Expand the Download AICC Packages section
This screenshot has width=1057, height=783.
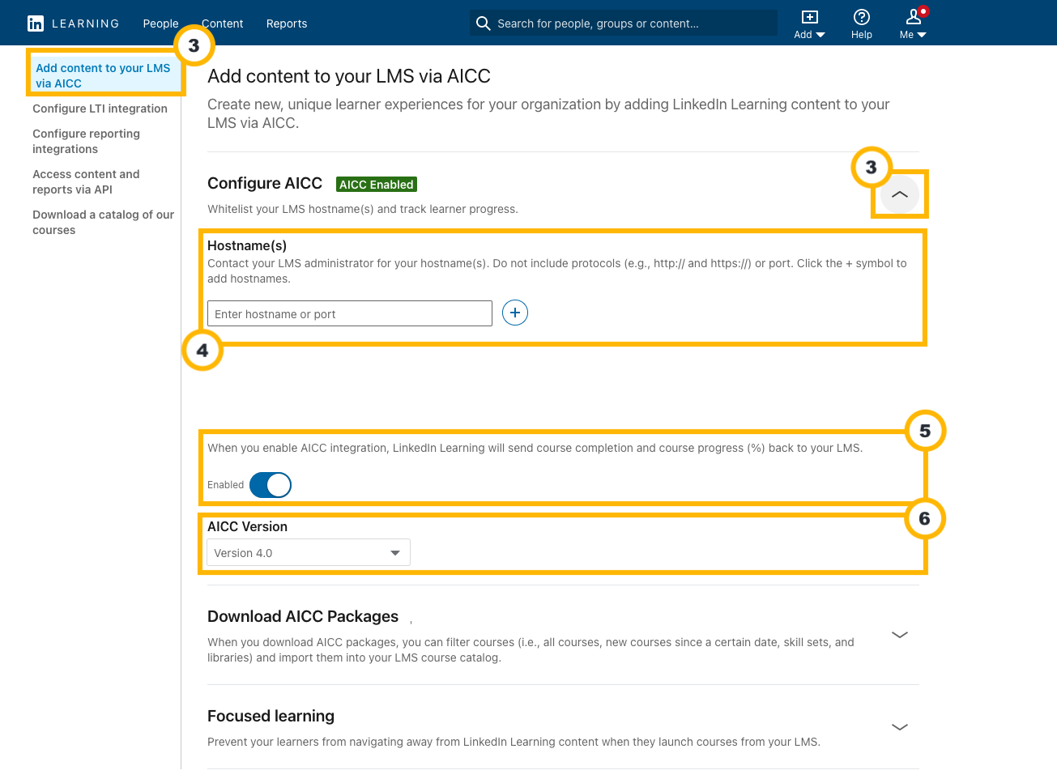[899, 634]
